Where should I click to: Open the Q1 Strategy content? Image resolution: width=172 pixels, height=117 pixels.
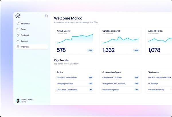153,84
